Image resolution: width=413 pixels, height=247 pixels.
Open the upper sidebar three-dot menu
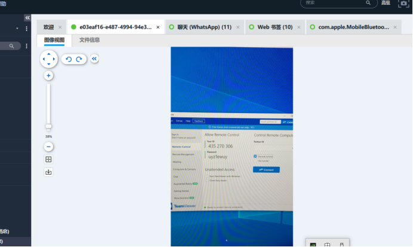(26, 29)
